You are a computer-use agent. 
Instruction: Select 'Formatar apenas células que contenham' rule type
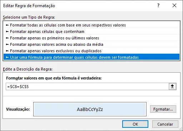click(91, 31)
